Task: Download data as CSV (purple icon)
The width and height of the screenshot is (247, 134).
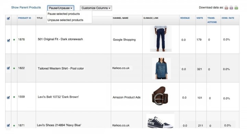Action: tap(231, 8)
